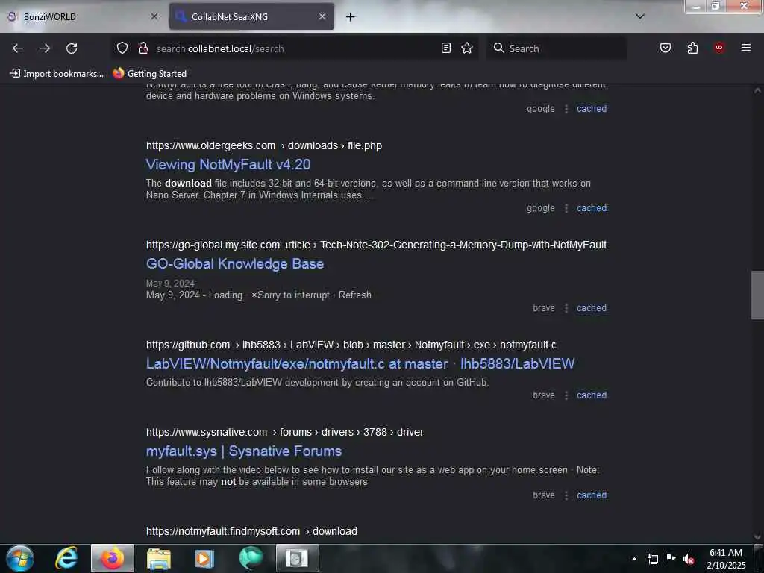Click the sysnative.com forums result URL
Image resolution: width=764 pixels, height=573 pixels.
click(285, 432)
